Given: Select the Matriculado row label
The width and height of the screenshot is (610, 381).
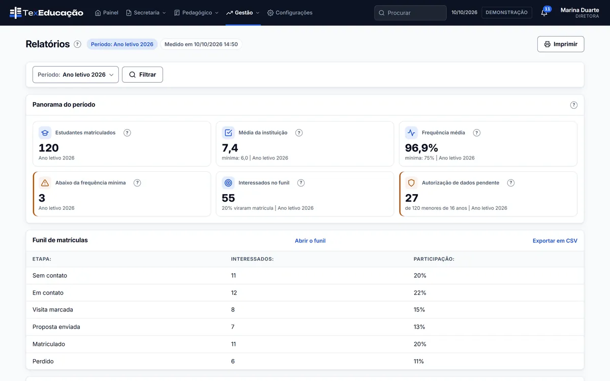Looking at the screenshot, I should [49, 344].
